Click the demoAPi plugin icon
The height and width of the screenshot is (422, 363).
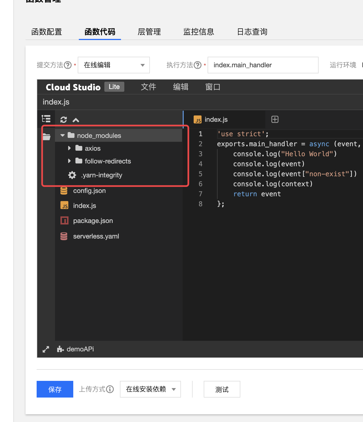tap(60, 349)
